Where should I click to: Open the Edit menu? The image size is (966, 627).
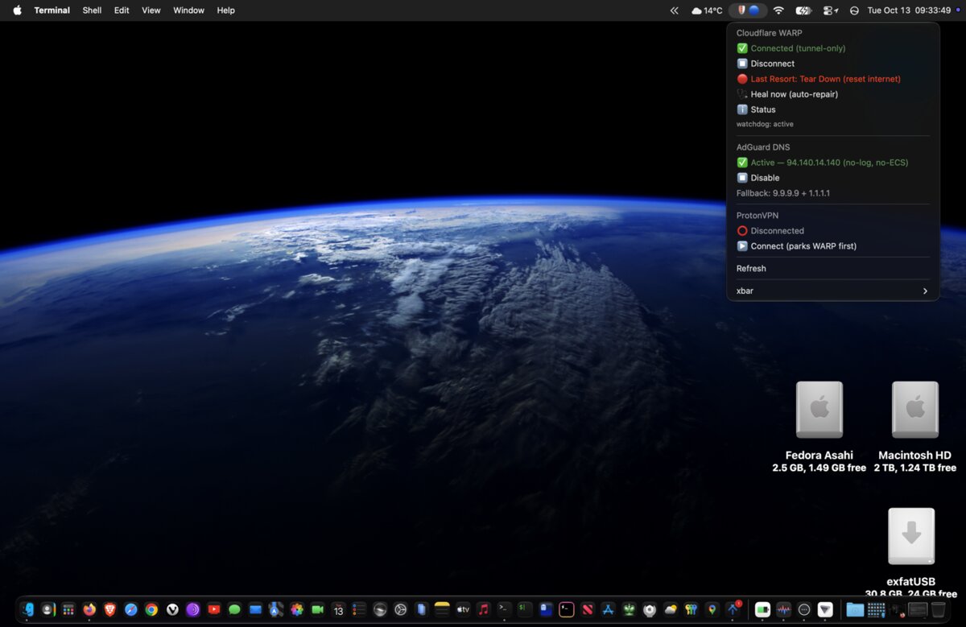click(122, 10)
